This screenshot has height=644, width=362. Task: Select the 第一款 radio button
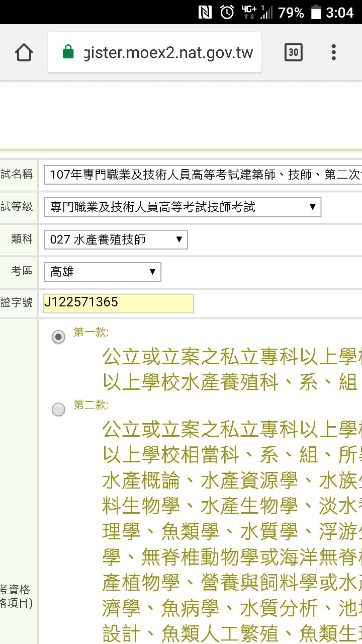(59, 337)
